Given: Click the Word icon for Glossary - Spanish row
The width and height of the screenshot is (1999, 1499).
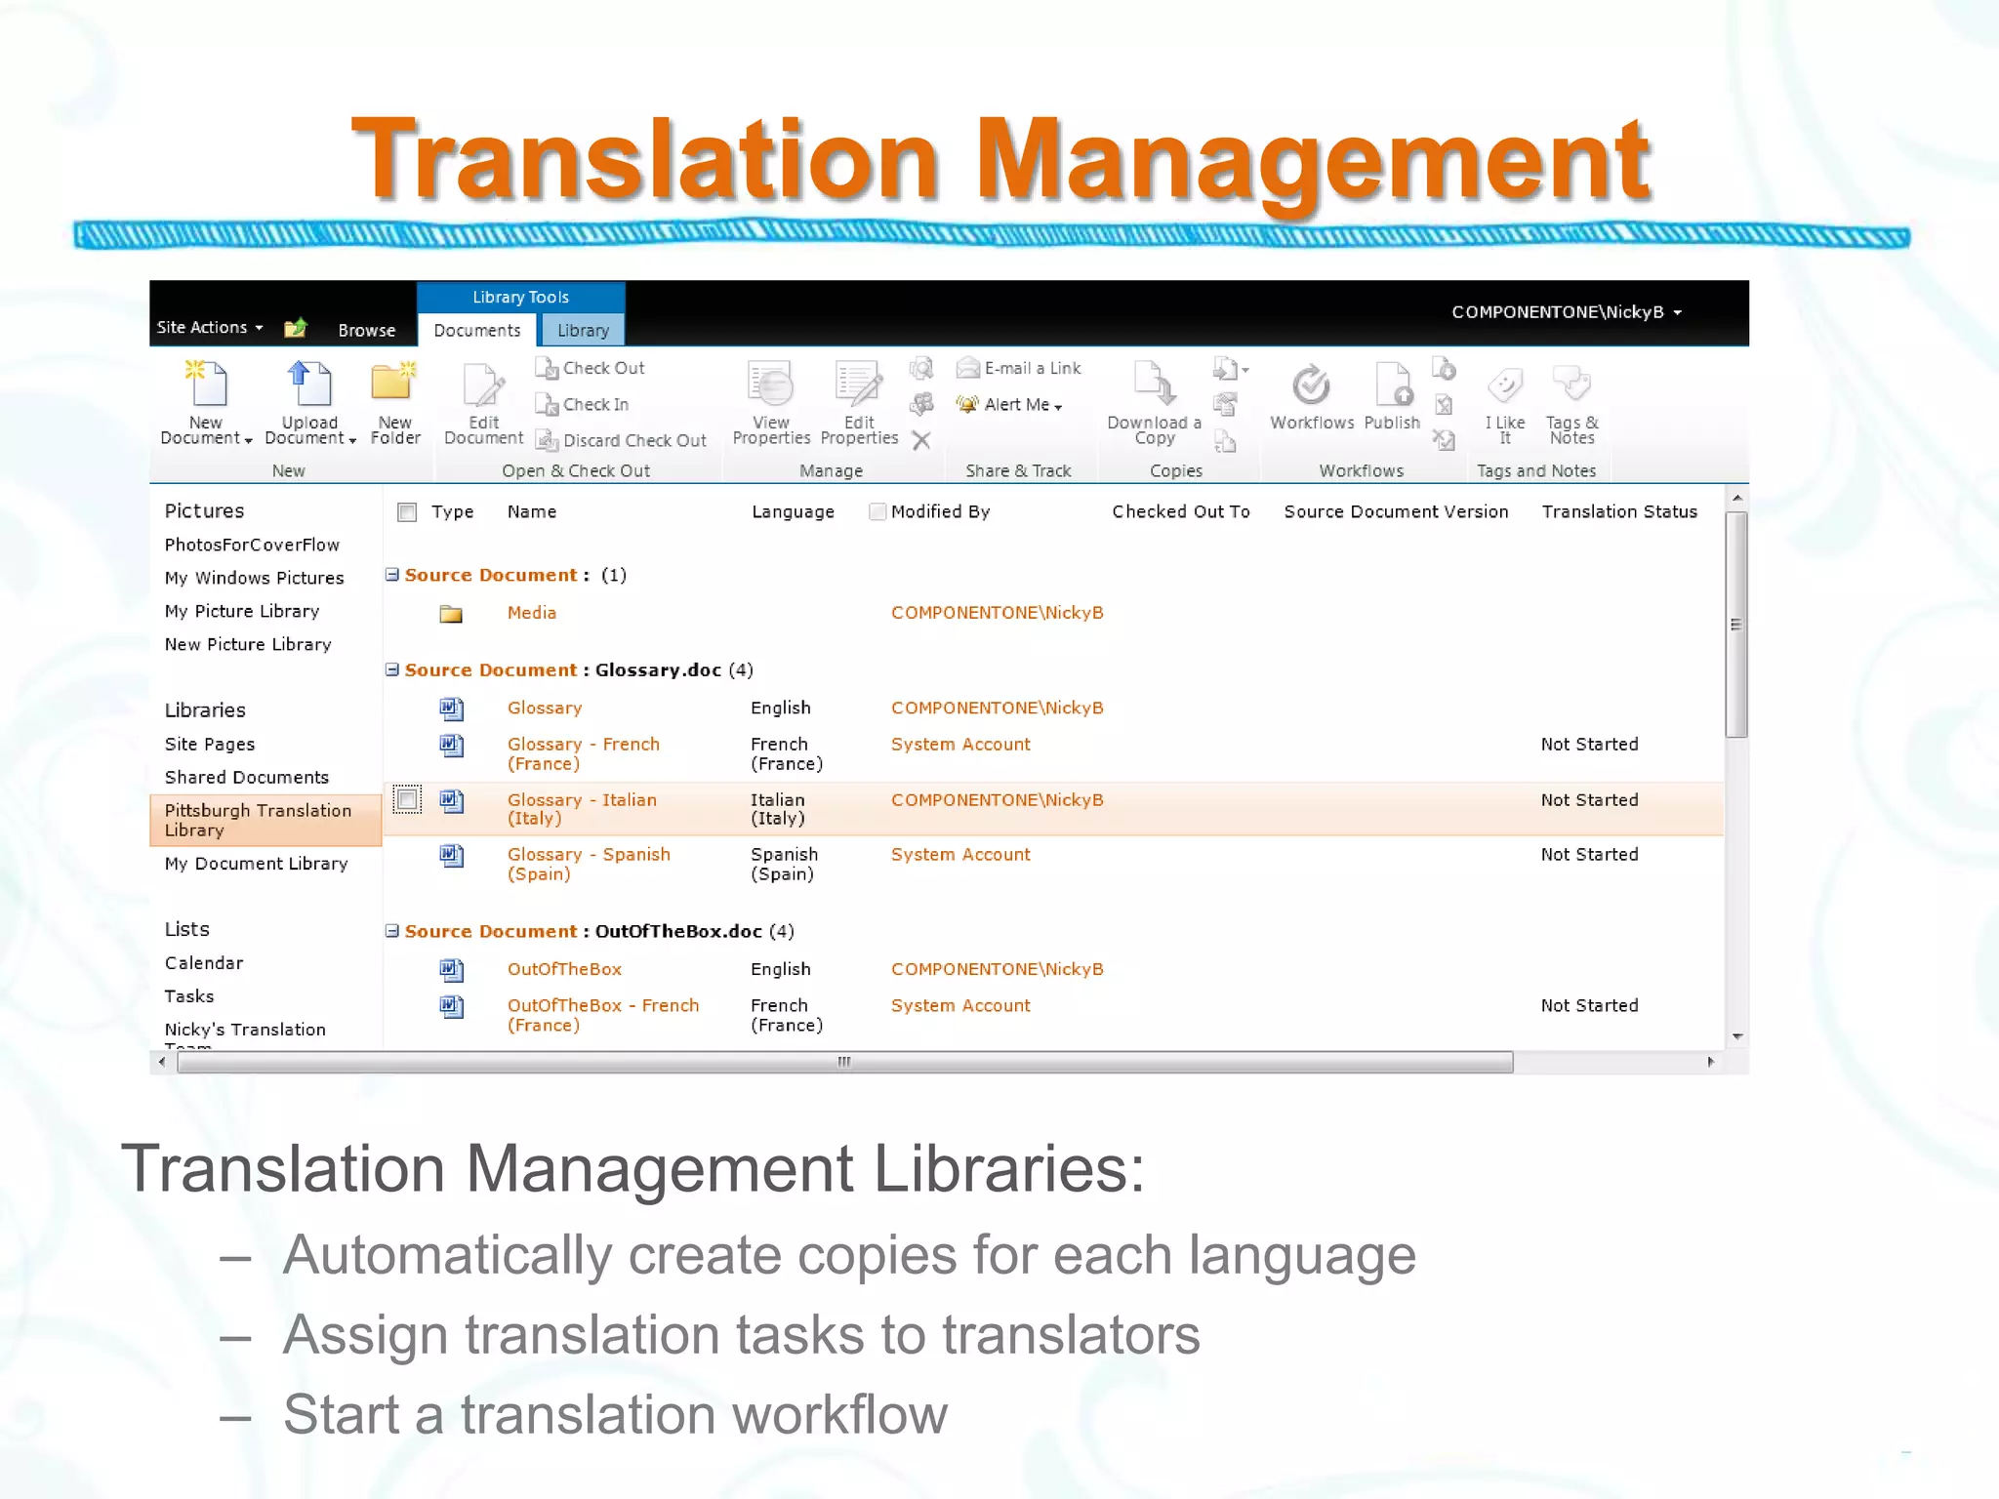Looking at the screenshot, I should 451,856.
